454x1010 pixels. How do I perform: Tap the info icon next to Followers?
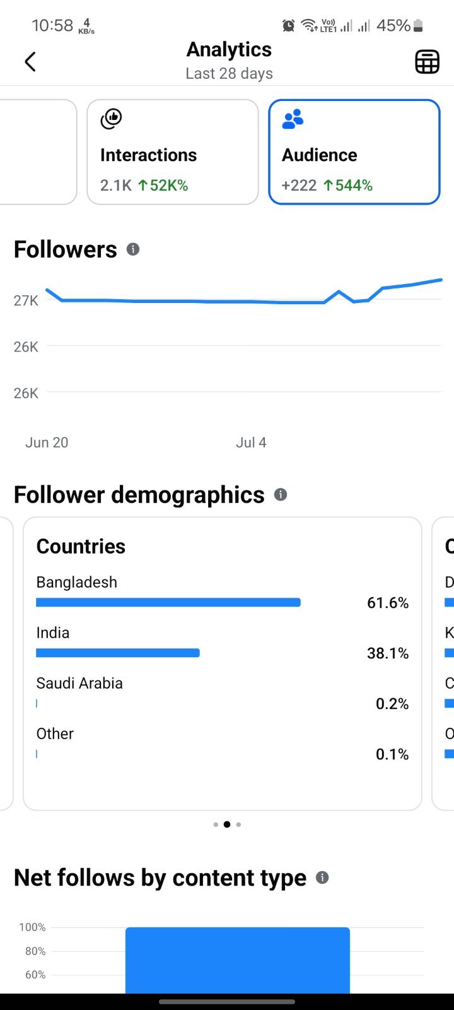pyautogui.click(x=132, y=249)
